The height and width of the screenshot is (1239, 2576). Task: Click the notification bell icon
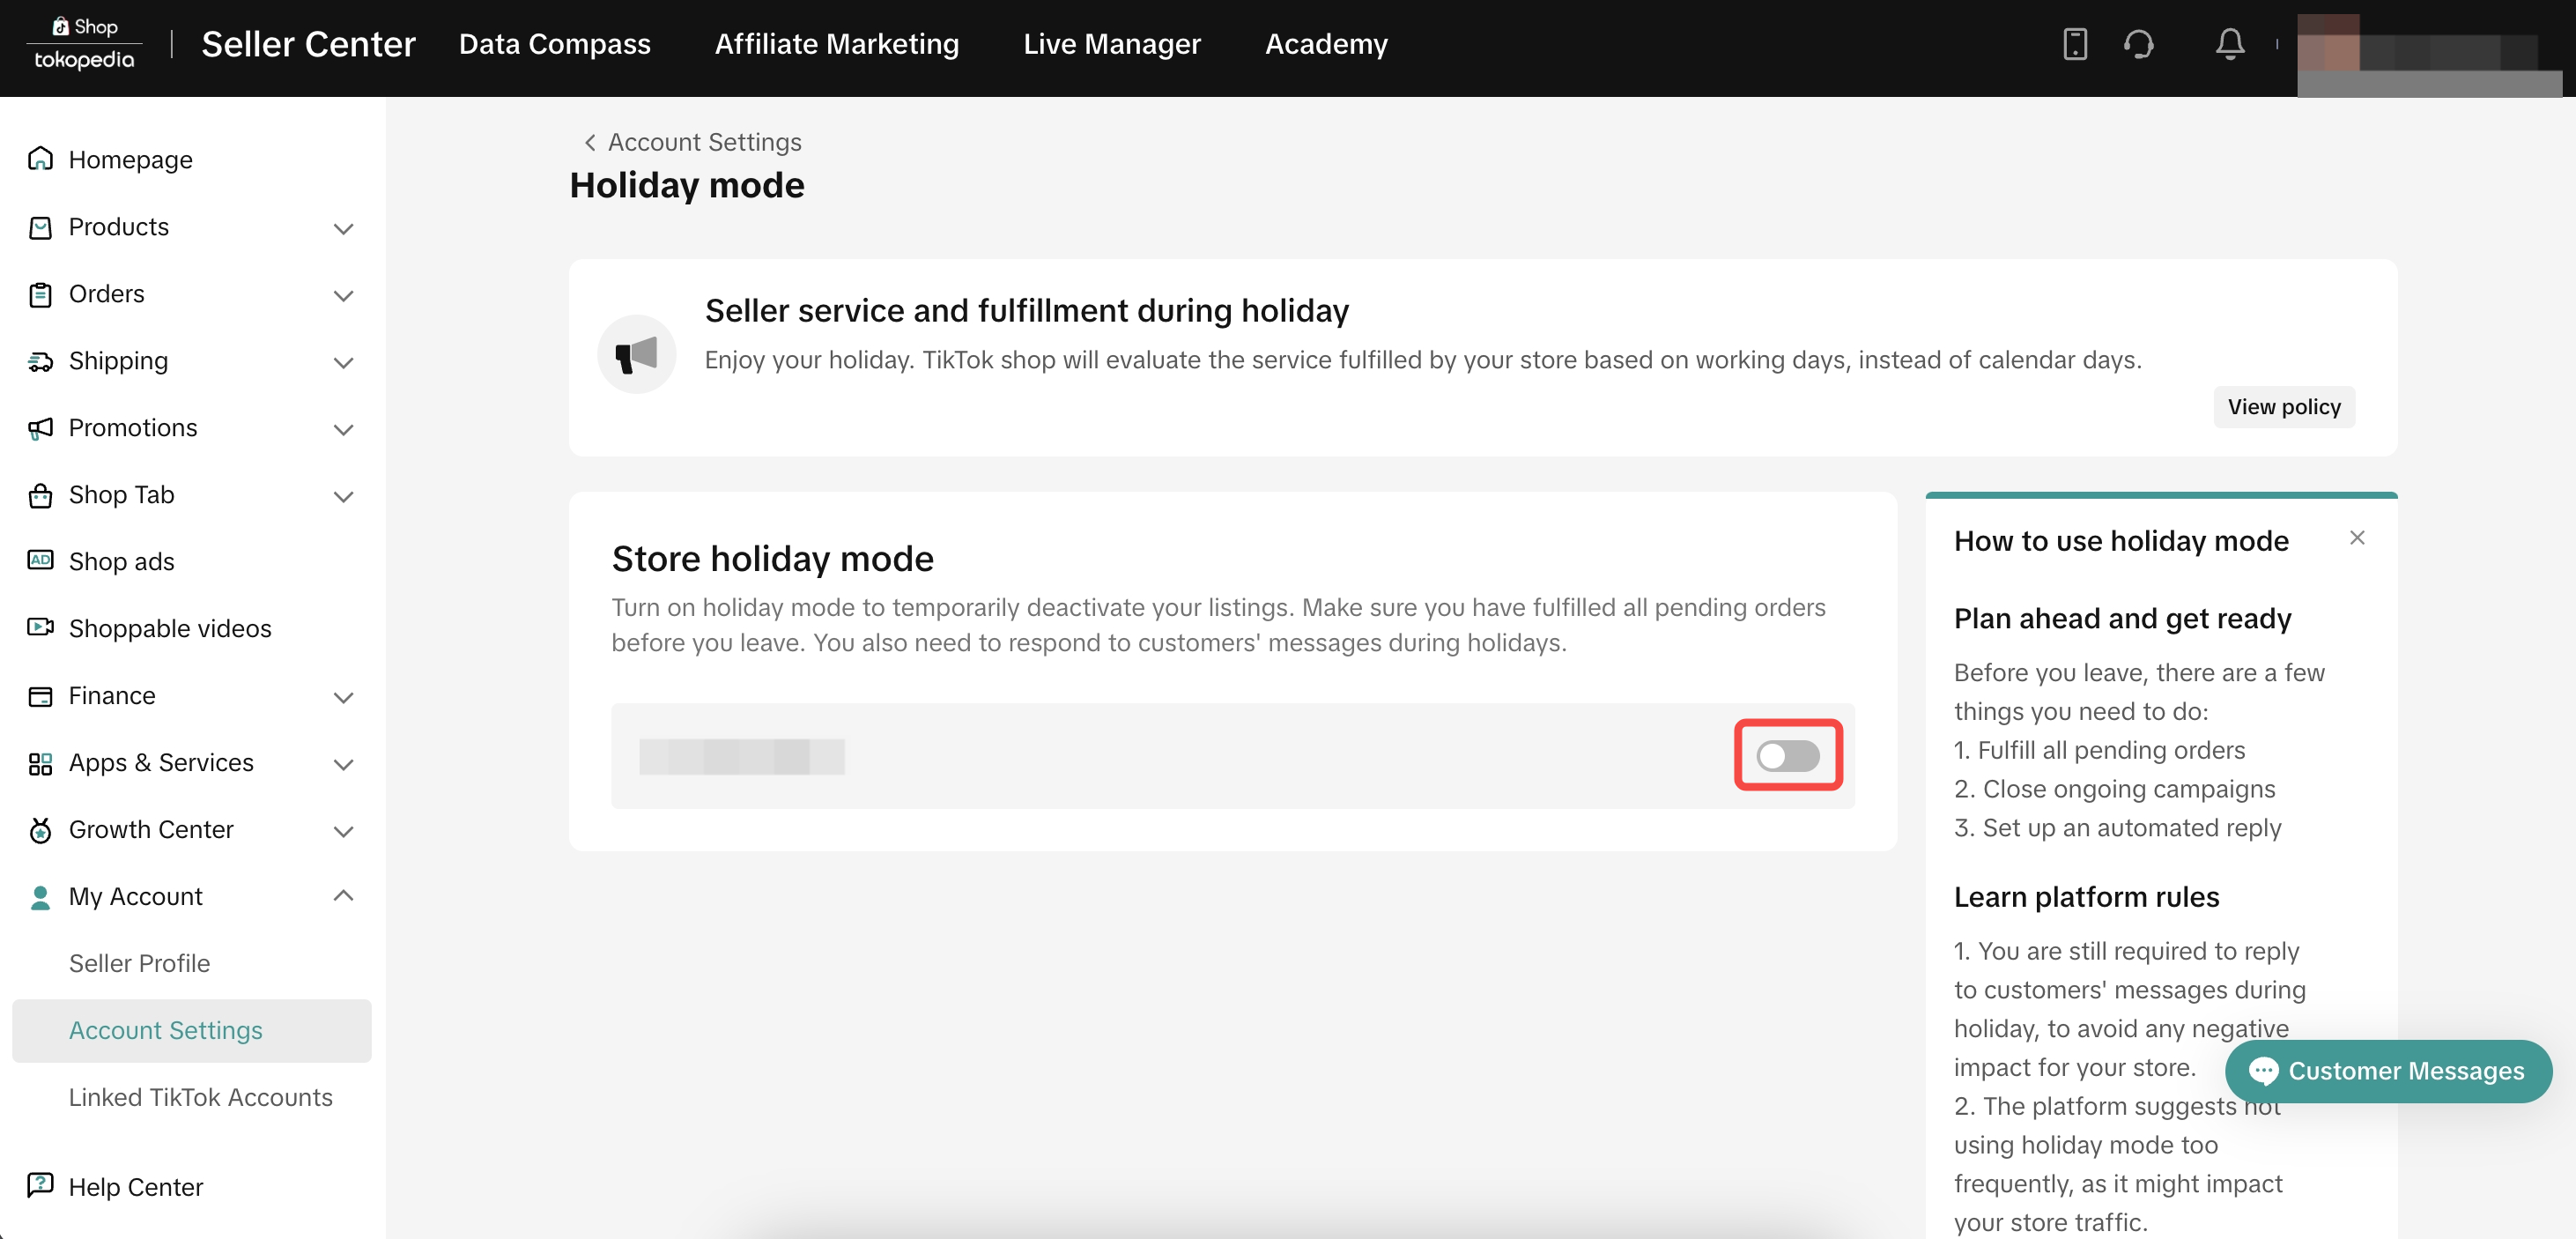coord(2229,44)
